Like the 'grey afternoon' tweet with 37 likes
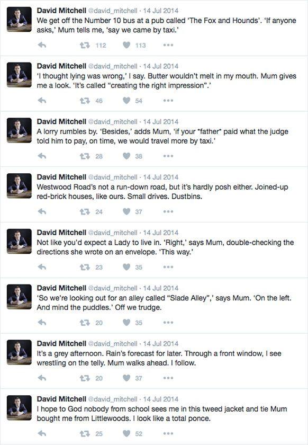 click(126, 378)
